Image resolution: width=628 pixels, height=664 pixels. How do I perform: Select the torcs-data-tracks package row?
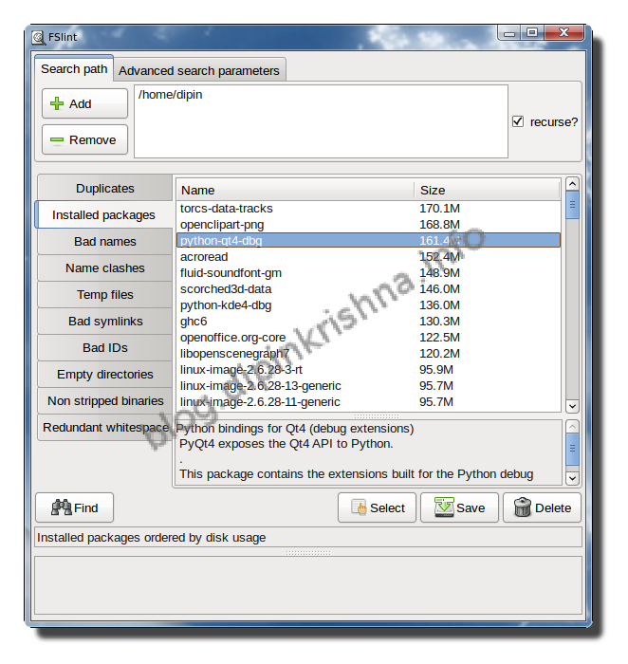pyautogui.click(x=368, y=209)
